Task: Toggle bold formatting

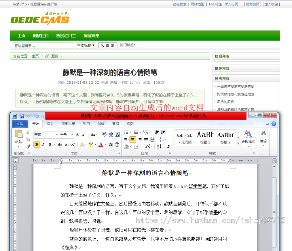Action: (x=37, y=144)
